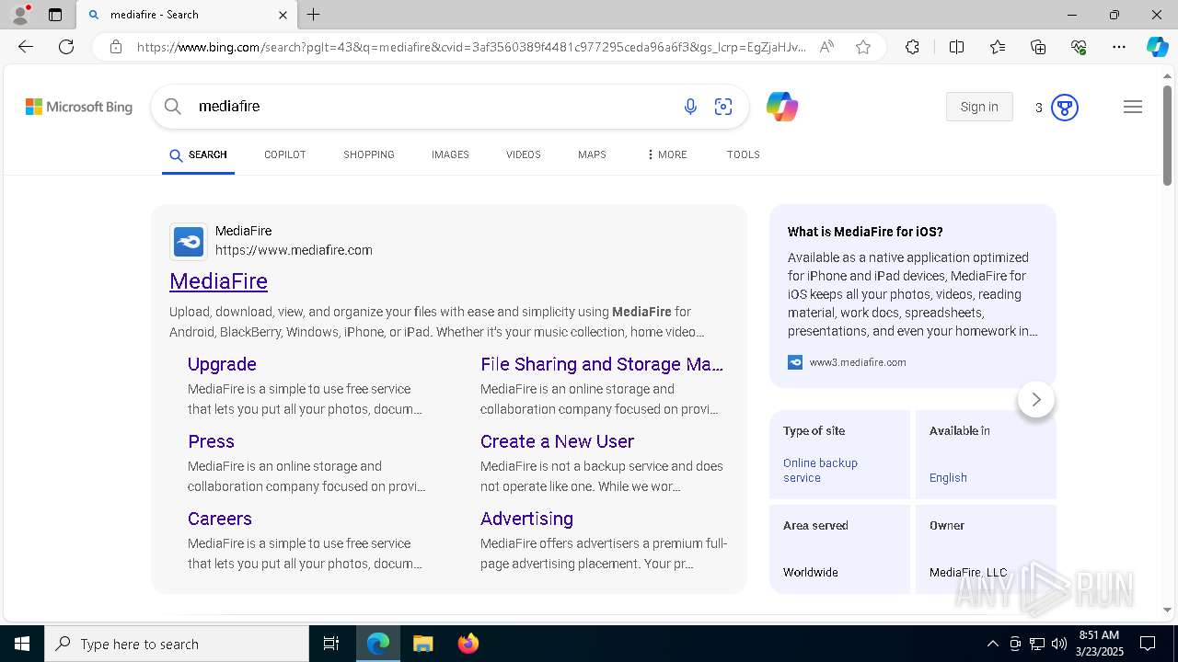Image resolution: width=1178 pixels, height=662 pixels.
Task: Open the MediaFire main result link
Action: 218,281
